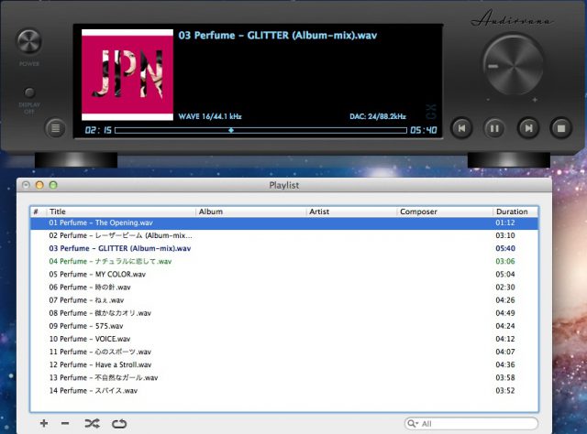The image size is (587, 434).
Task: Click the volume plus mark
Action: pos(535,100)
